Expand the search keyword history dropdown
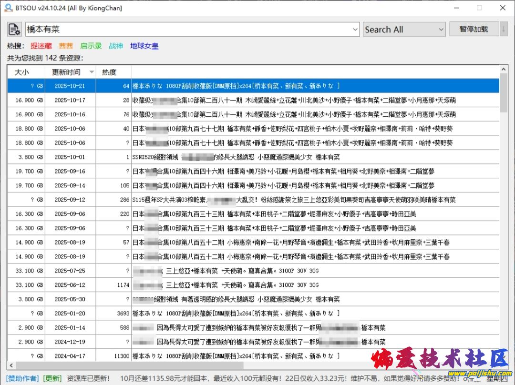Screen dimensions: 515x385 click(x=355, y=30)
